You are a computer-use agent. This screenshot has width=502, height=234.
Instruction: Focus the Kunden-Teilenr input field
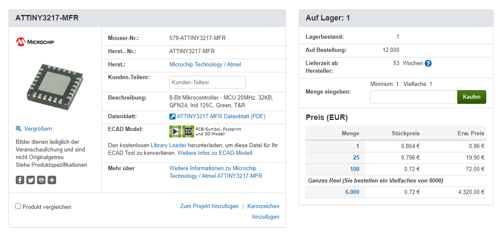(x=208, y=82)
